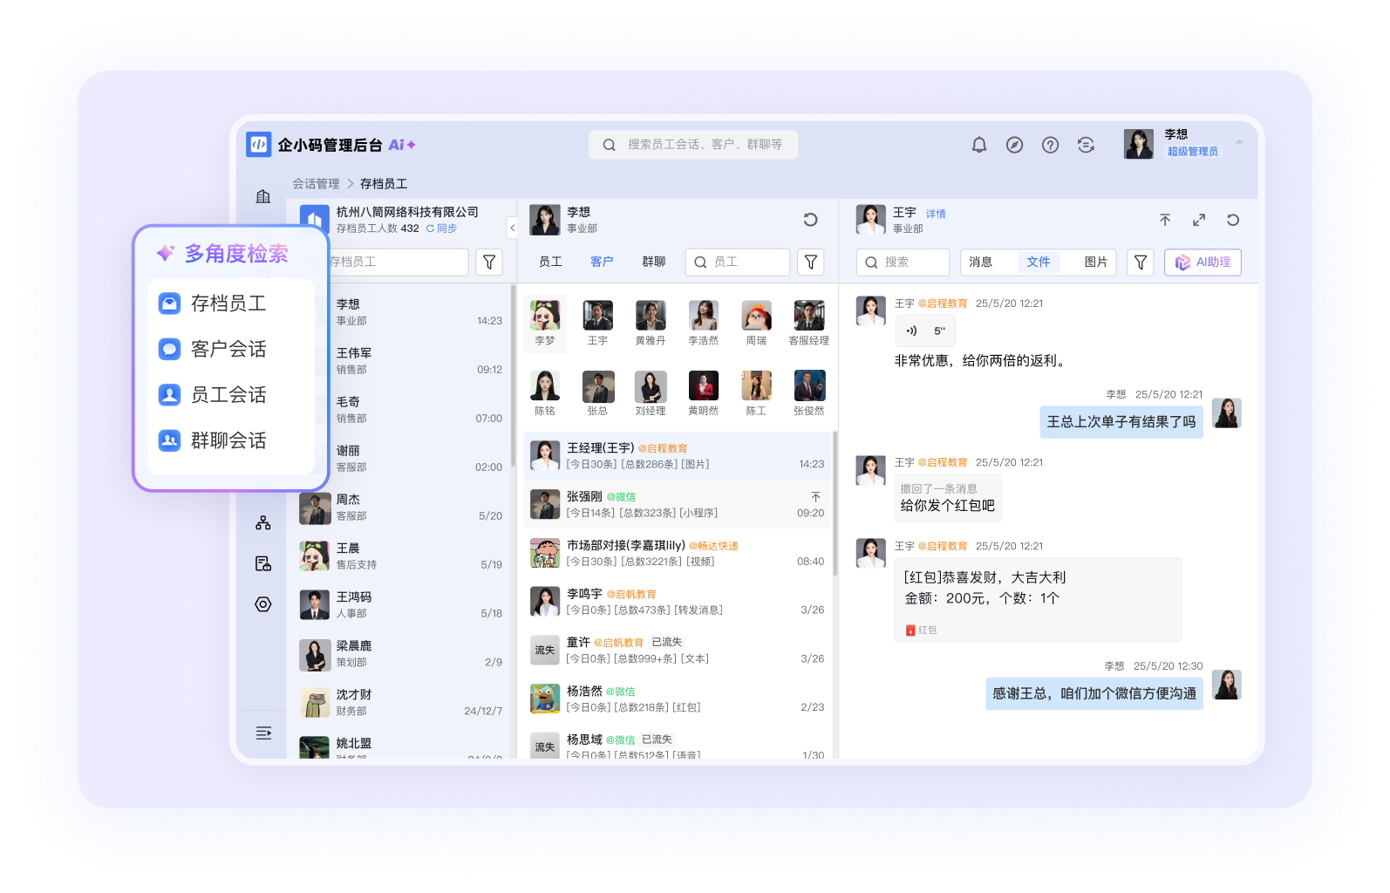Viewport: 1390px width, 893px height.
Task: Play the 5-second voice message
Action: click(x=925, y=331)
